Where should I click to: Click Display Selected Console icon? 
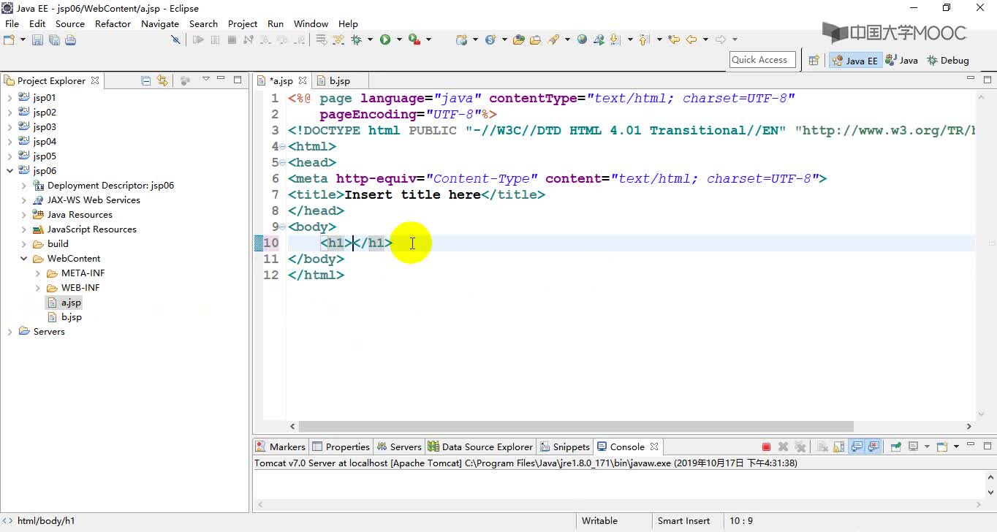913,446
